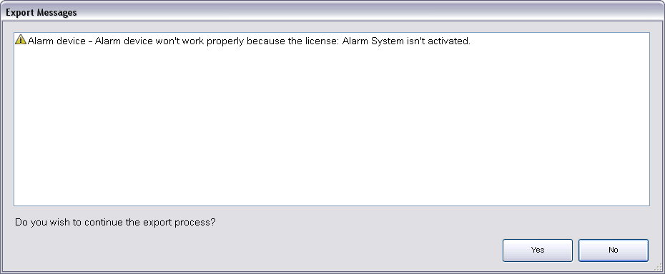This screenshot has height=274, width=665.
Task: Click the yellow warning triangle icon
Action: [20, 40]
